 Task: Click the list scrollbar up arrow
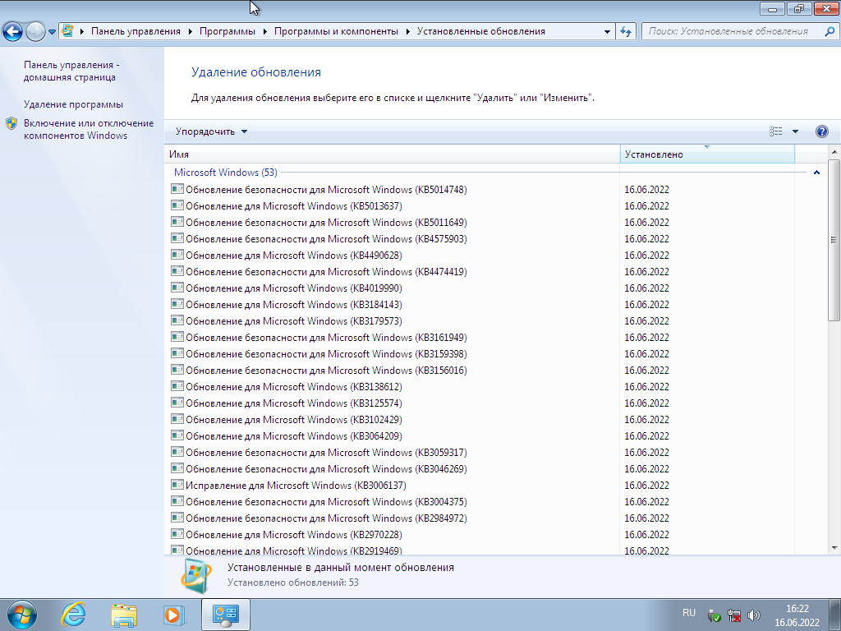tap(834, 152)
